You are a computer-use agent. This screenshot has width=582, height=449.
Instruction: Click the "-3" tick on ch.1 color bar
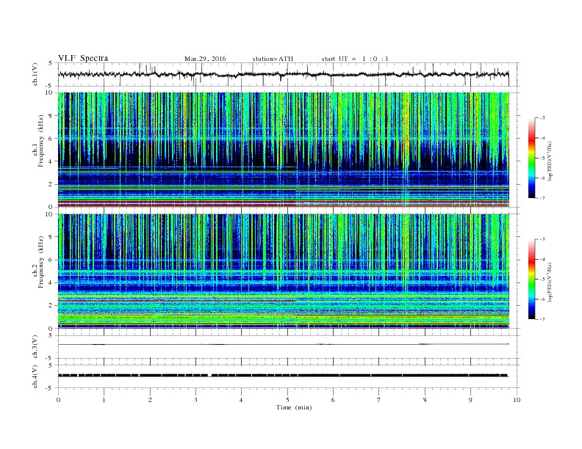542,118
